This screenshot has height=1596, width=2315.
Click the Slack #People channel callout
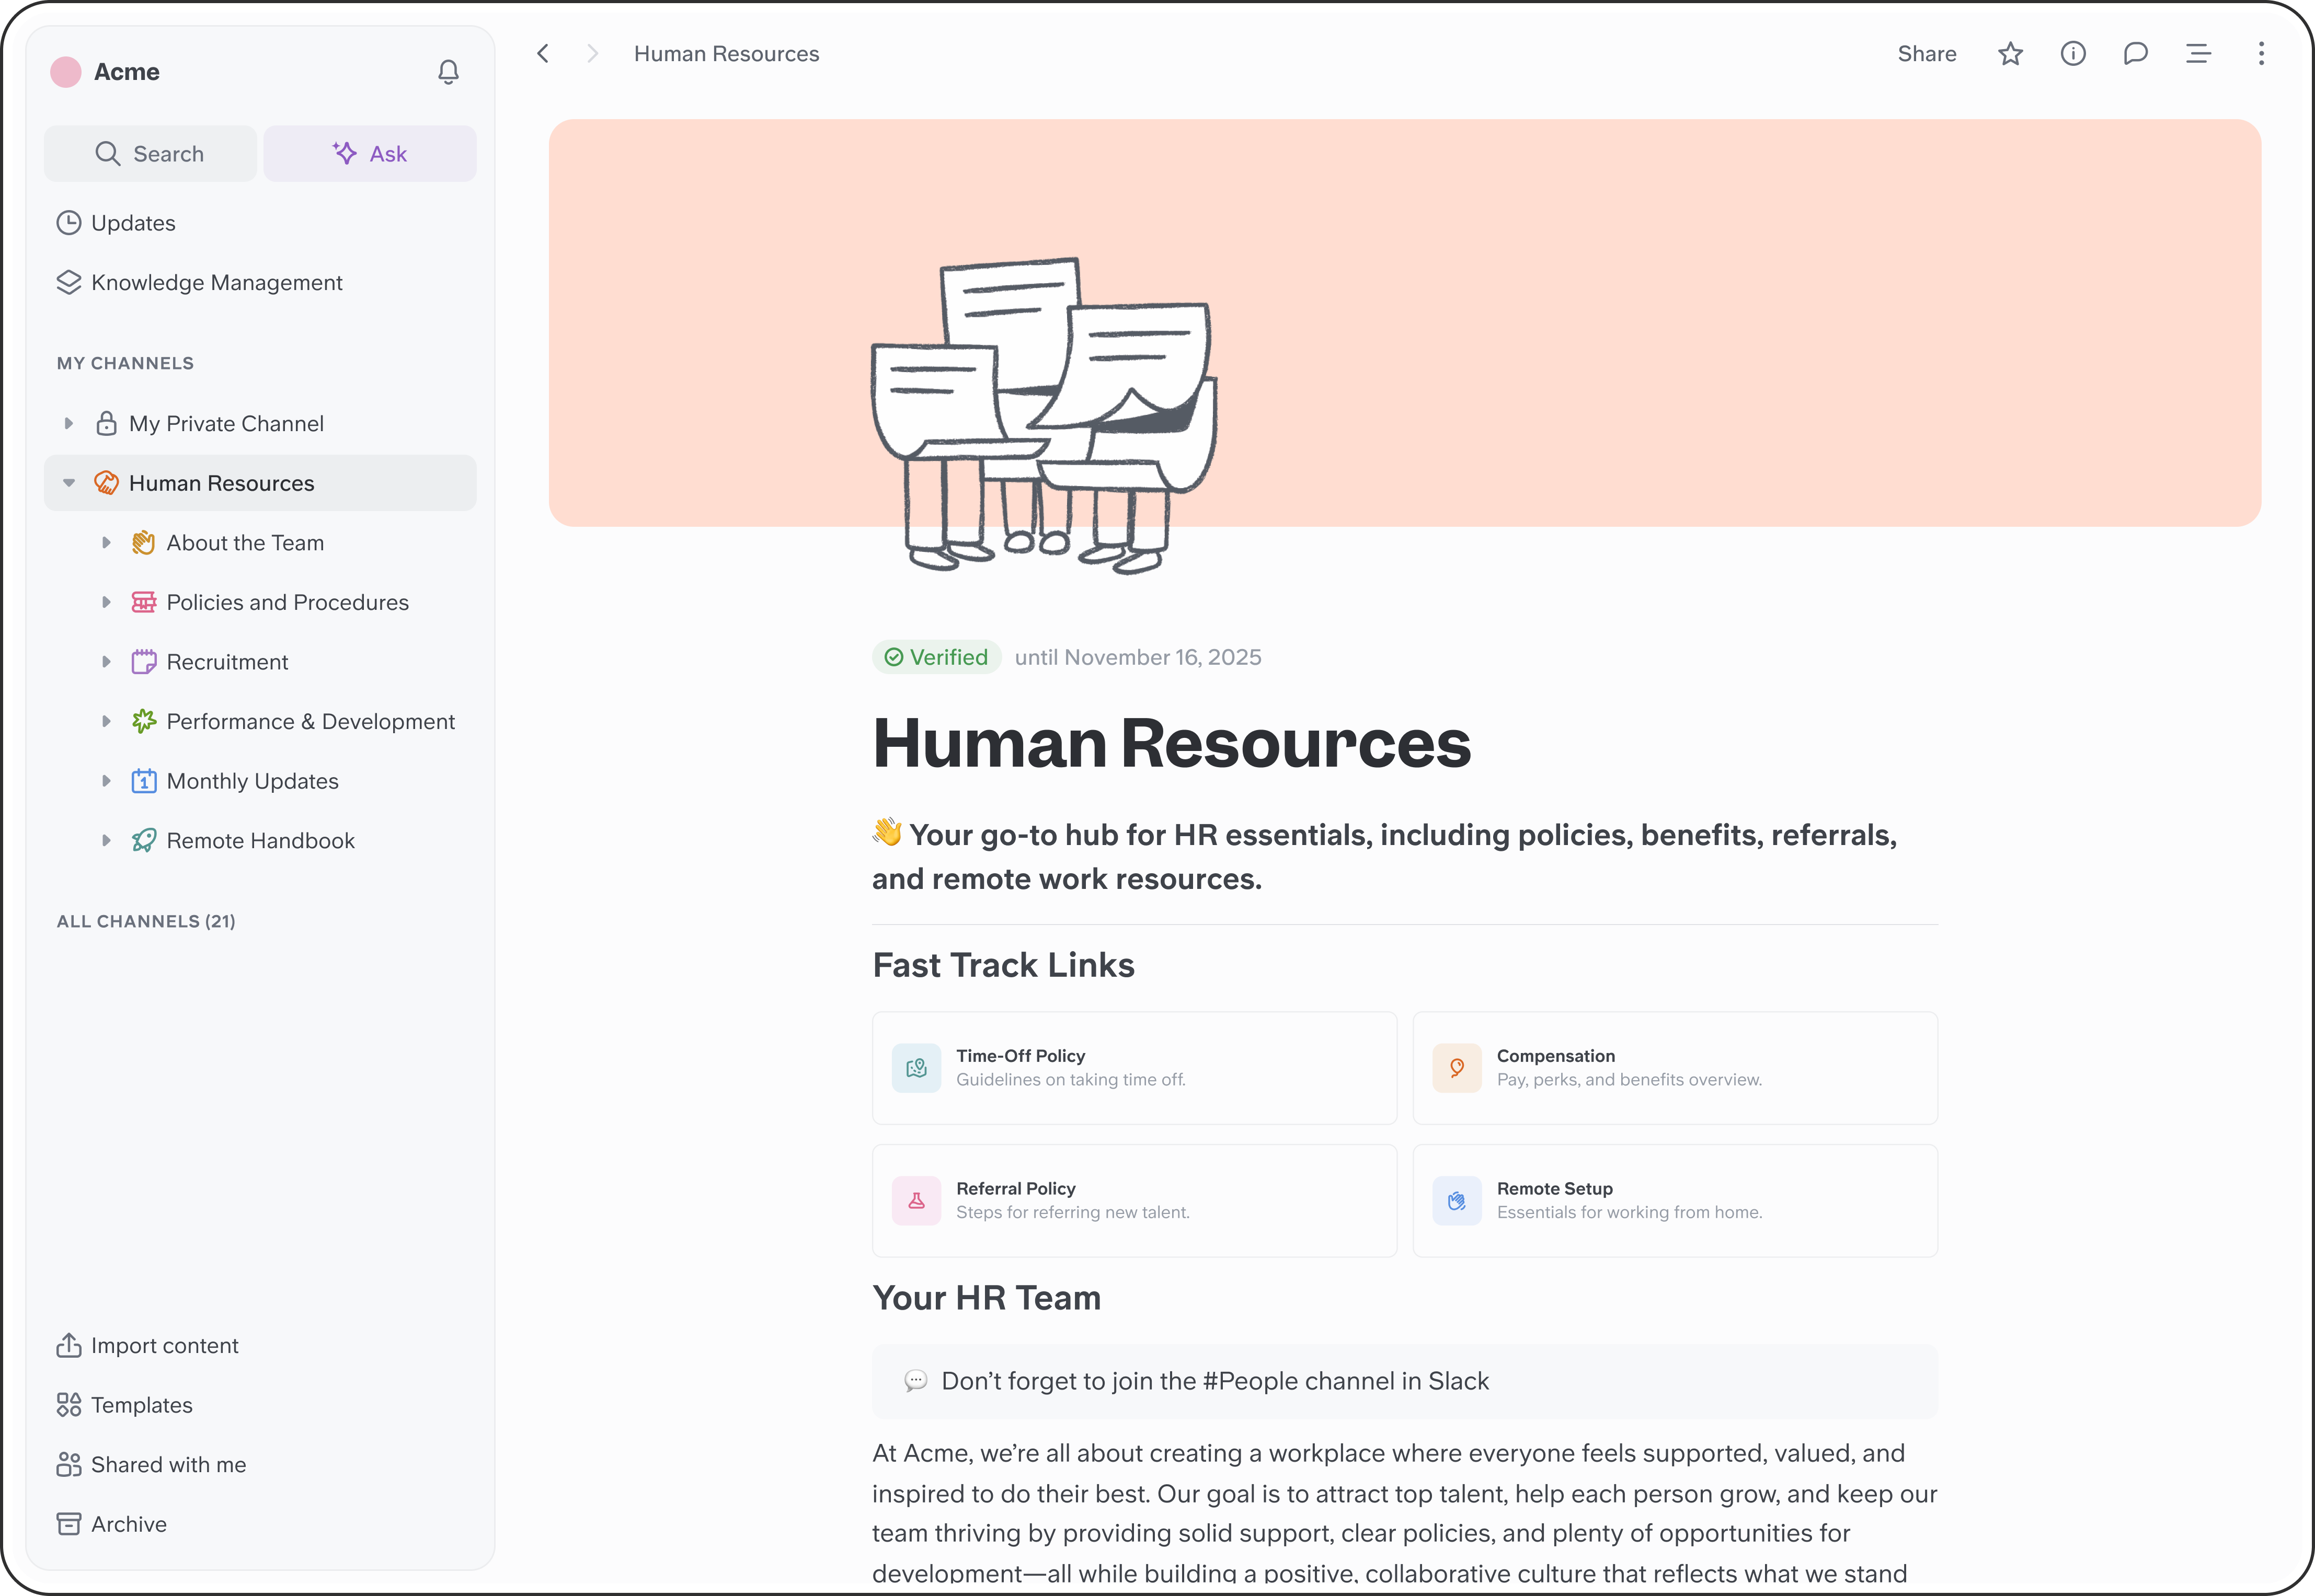point(1405,1381)
